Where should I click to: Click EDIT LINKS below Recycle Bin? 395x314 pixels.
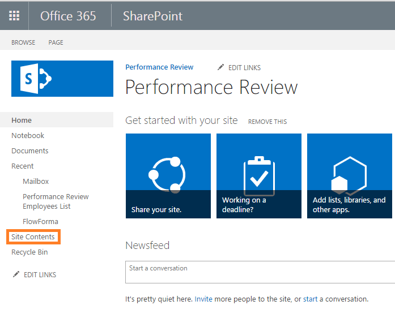click(x=40, y=275)
